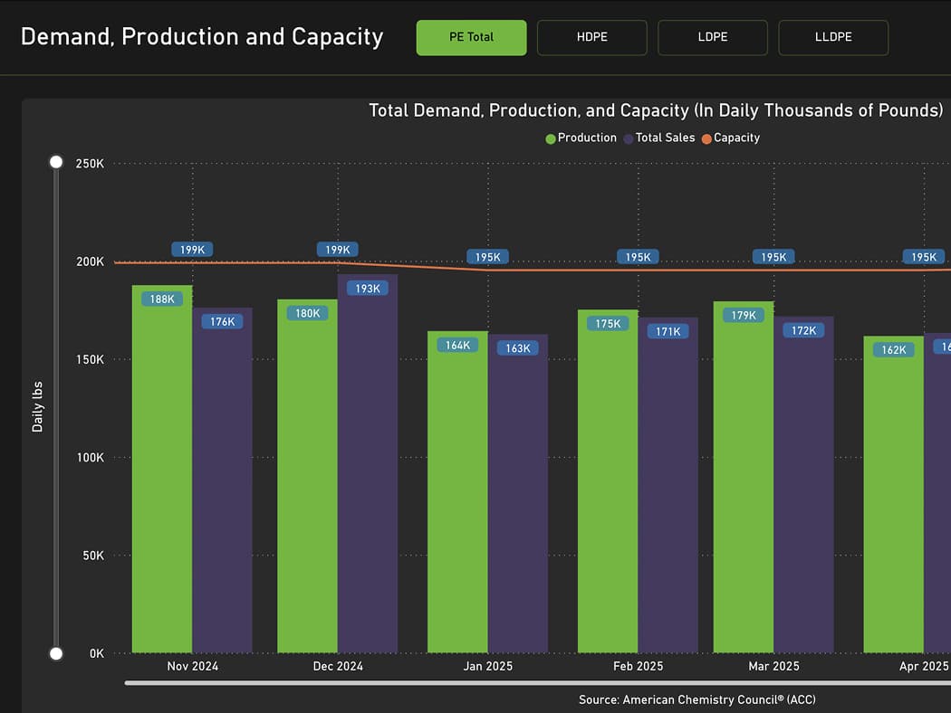The image size is (951, 713).
Task: Open the LDPE tab
Action: click(x=712, y=38)
